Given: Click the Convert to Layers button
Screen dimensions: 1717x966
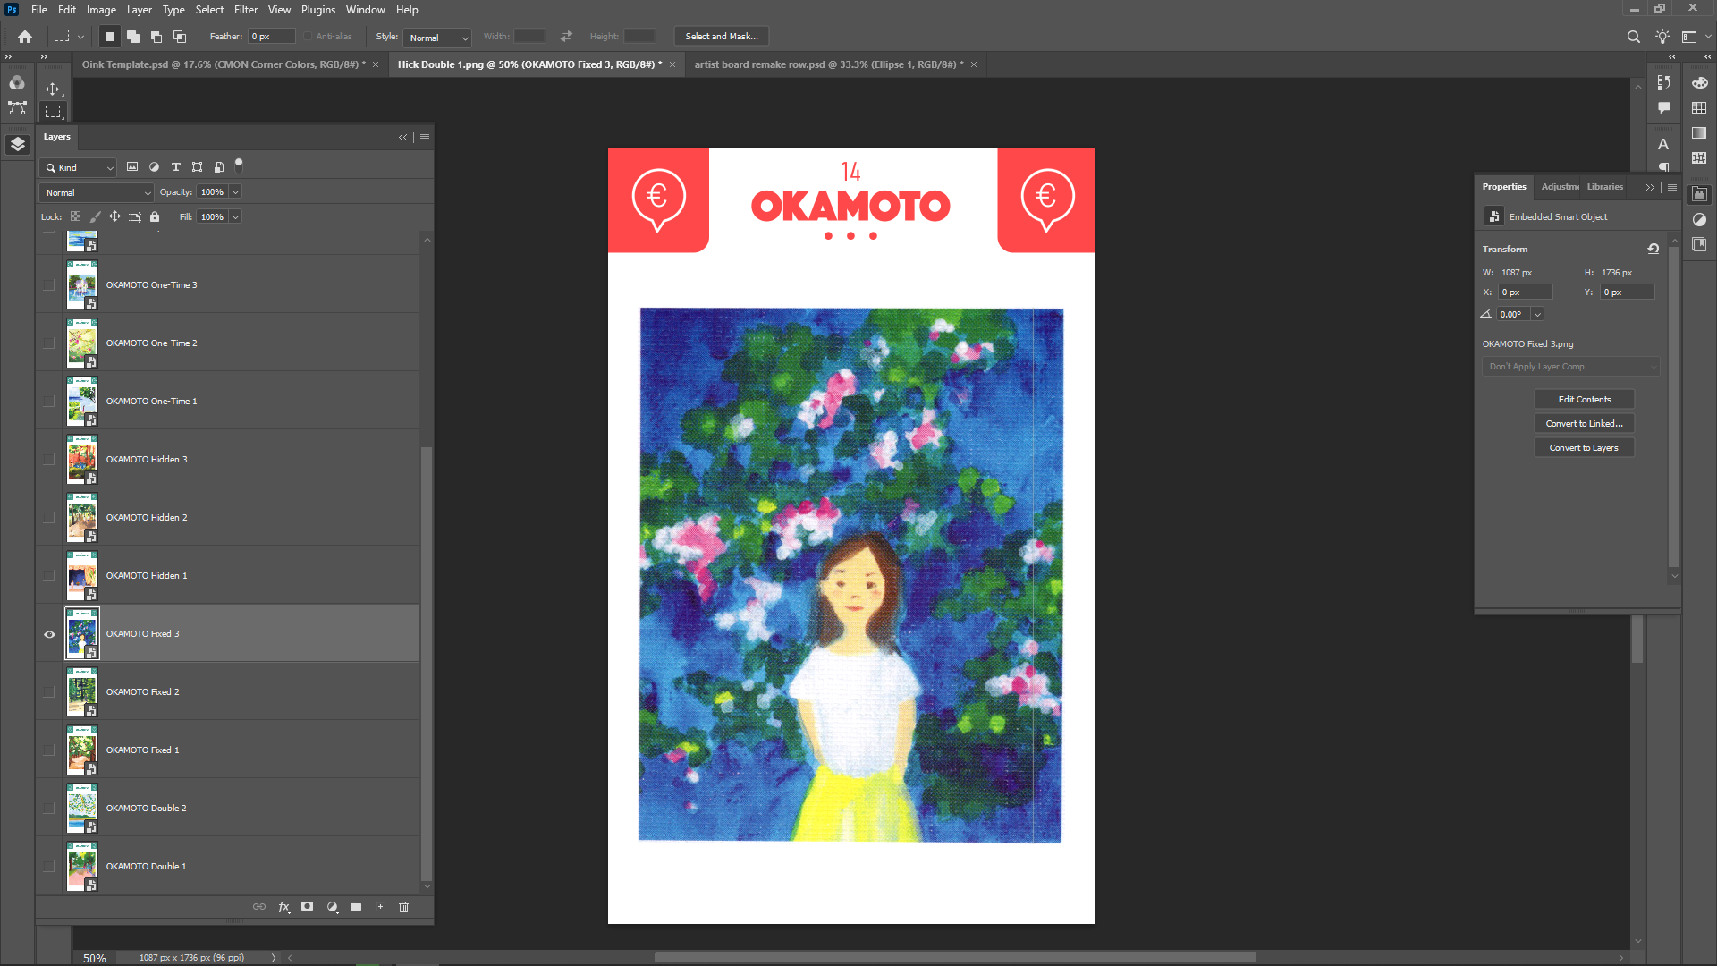Looking at the screenshot, I should pyautogui.click(x=1584, y=448).
